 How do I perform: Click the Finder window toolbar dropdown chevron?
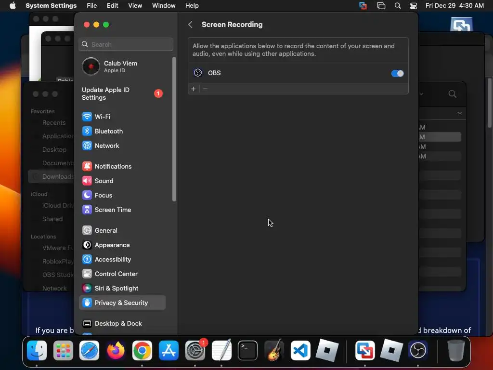pyautogui.click(x=421, y=94)
